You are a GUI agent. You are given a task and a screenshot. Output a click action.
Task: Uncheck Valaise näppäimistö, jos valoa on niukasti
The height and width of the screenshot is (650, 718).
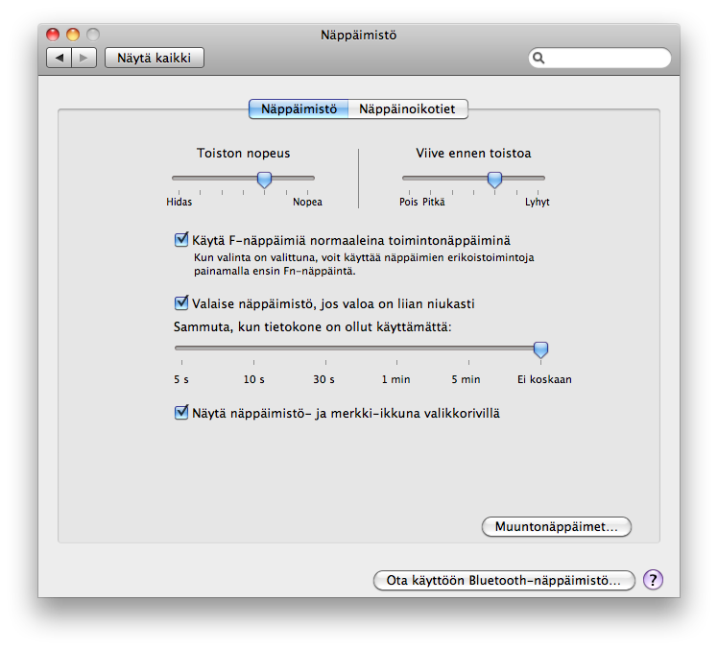[181, 302]
